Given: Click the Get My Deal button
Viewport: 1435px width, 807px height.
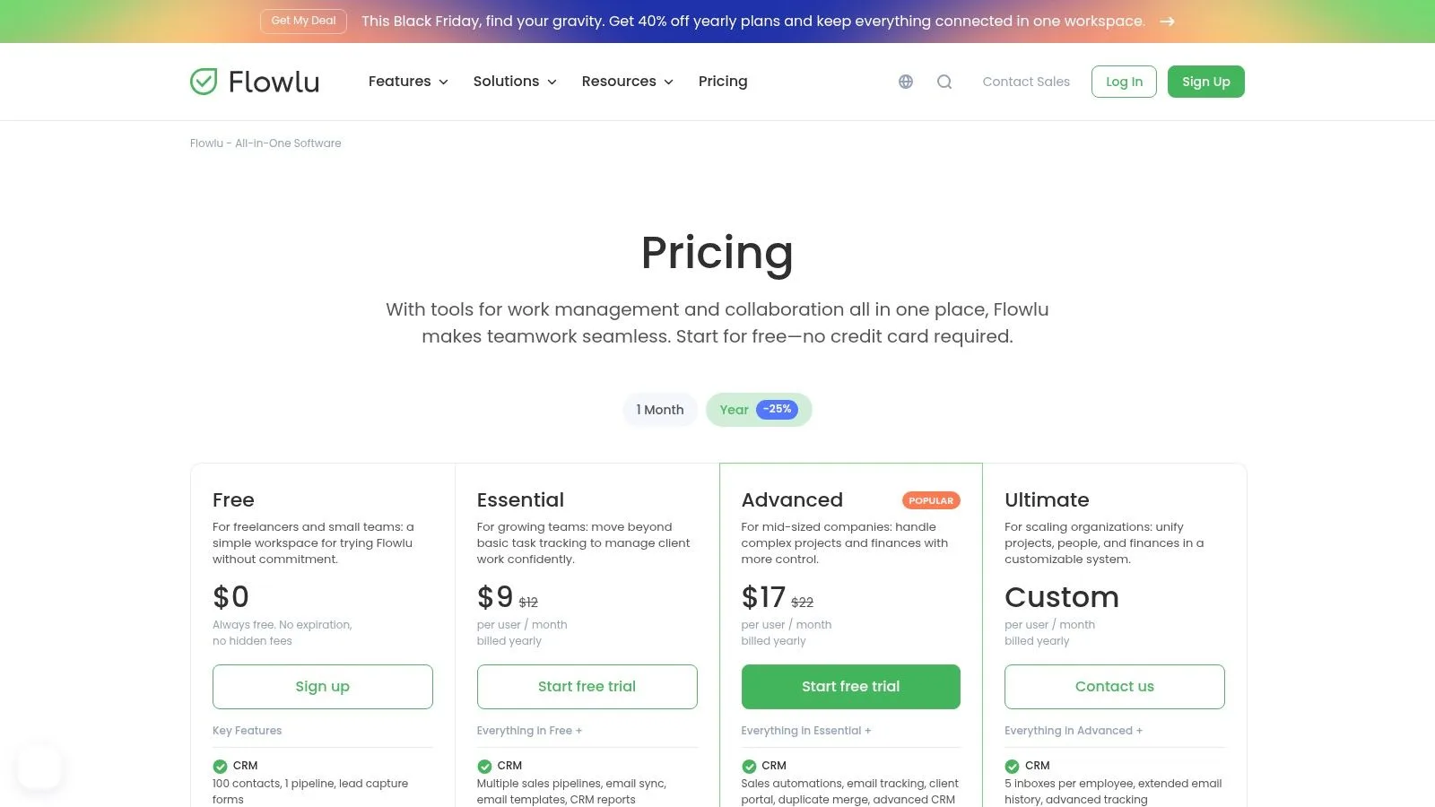Looking at the screenshot, I should point(303,22).
